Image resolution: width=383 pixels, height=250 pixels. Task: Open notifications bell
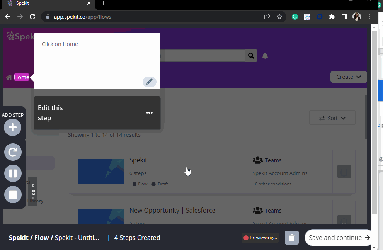[x=265, y=56]
